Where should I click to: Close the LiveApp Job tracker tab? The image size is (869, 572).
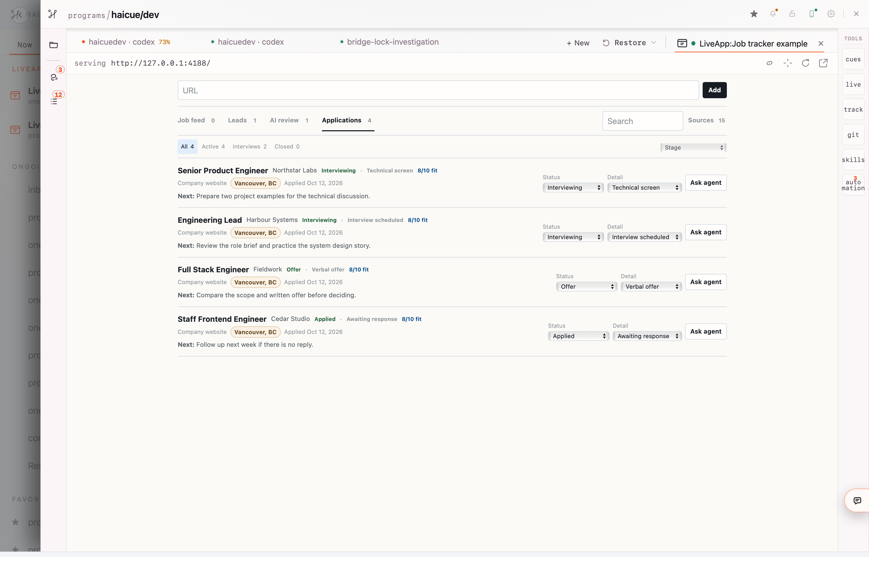click(x=821, y=43)
